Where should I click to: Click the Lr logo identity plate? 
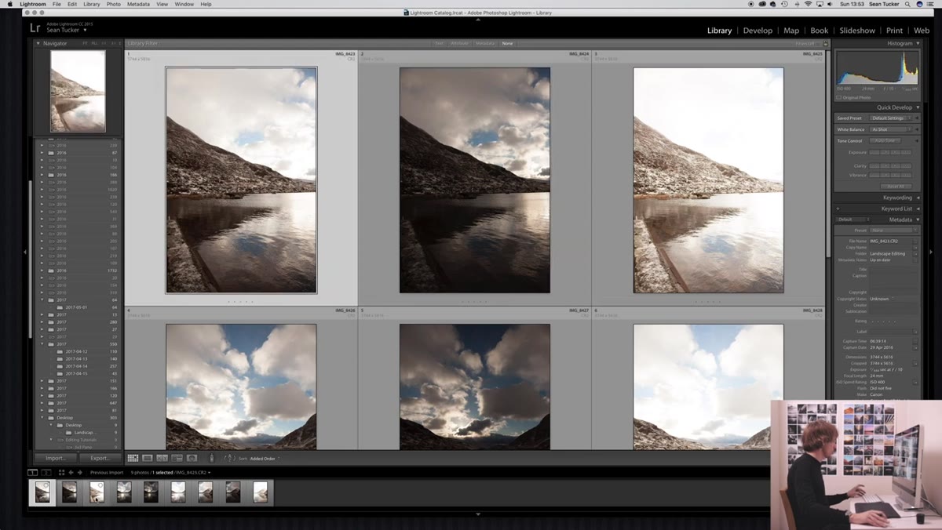[x=35, y=27]
